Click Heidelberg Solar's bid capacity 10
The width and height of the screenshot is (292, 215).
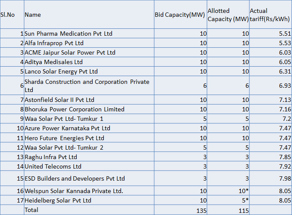coord(203,200)
